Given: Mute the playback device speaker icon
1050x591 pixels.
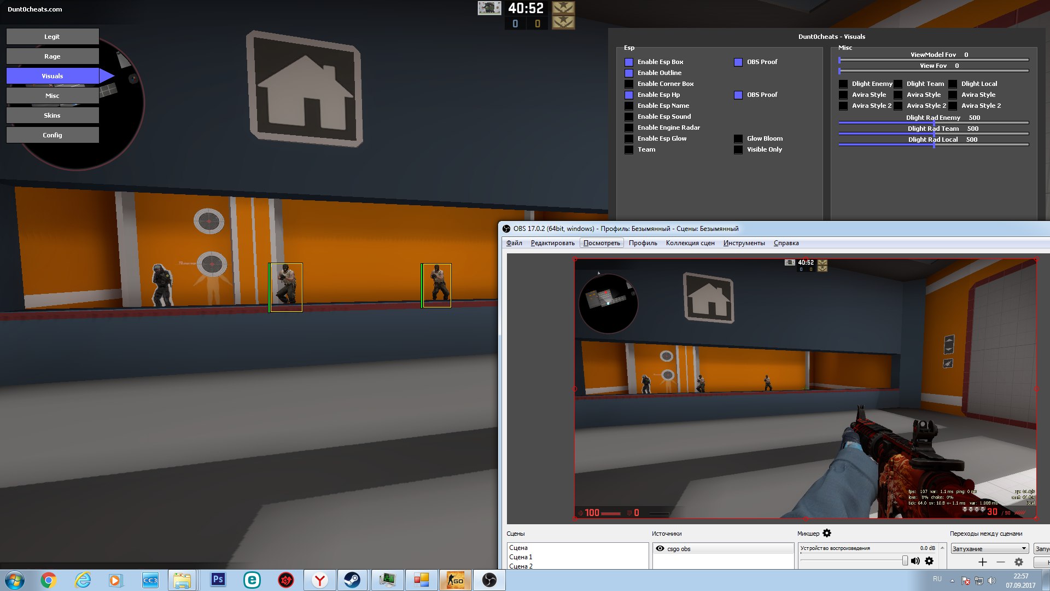Looking at the screenshot, I should [915, 561].
